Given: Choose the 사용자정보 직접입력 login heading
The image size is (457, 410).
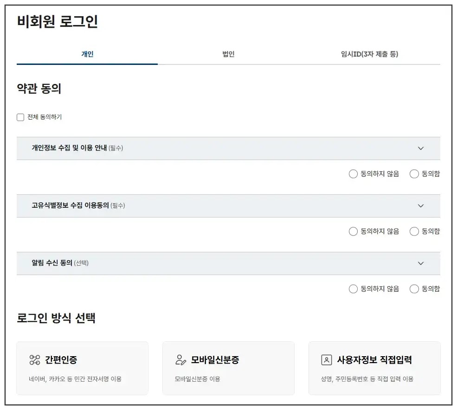Looking at the screenshot, I should [374, 360].
